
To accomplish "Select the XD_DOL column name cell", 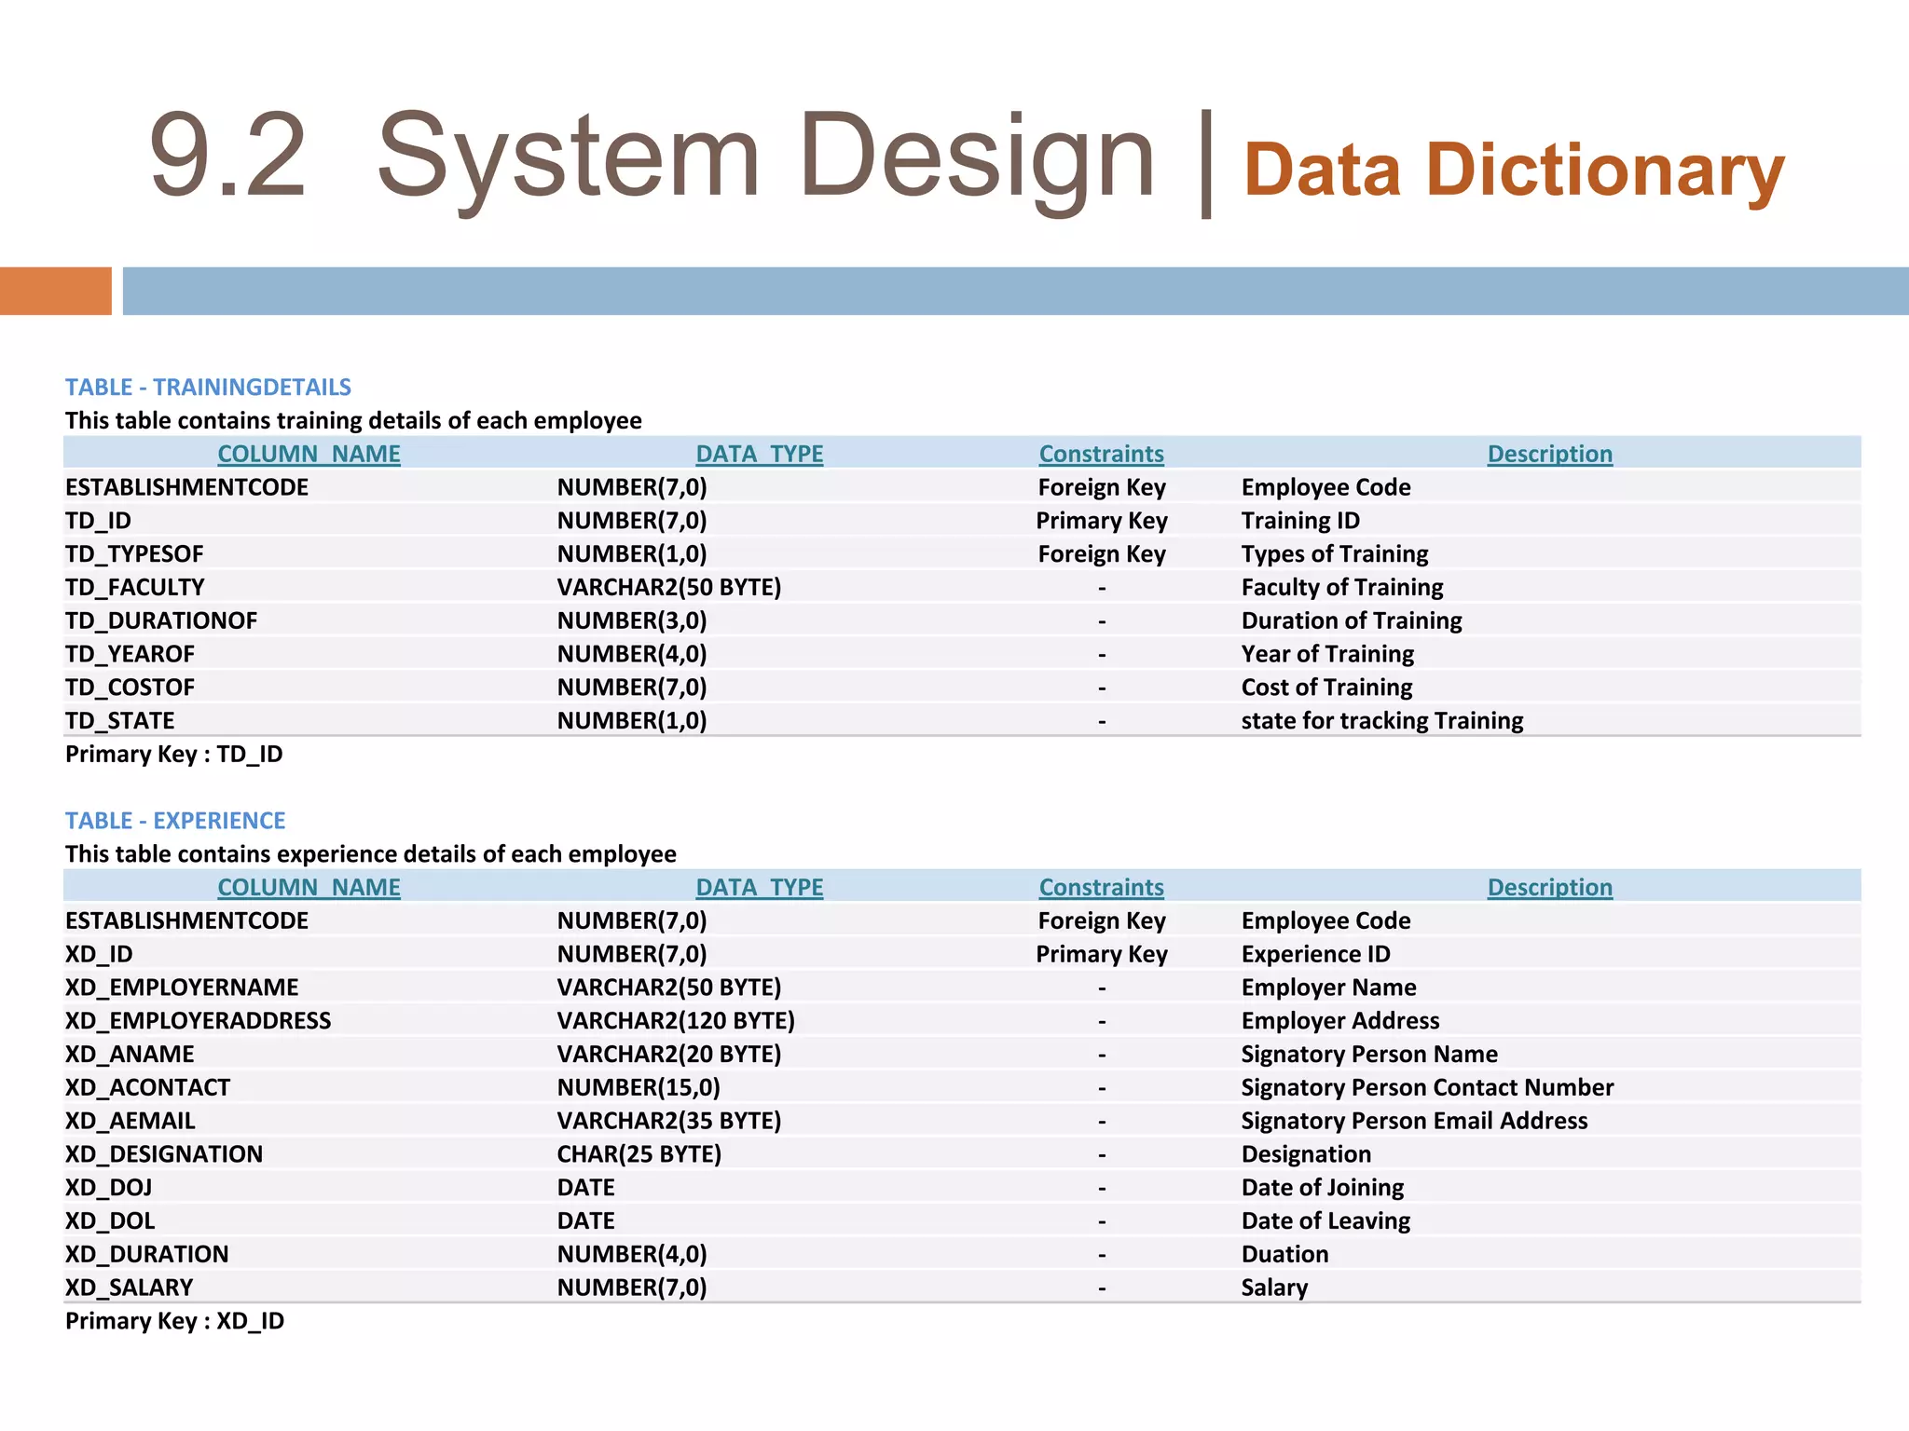I will click(110, 1221).
